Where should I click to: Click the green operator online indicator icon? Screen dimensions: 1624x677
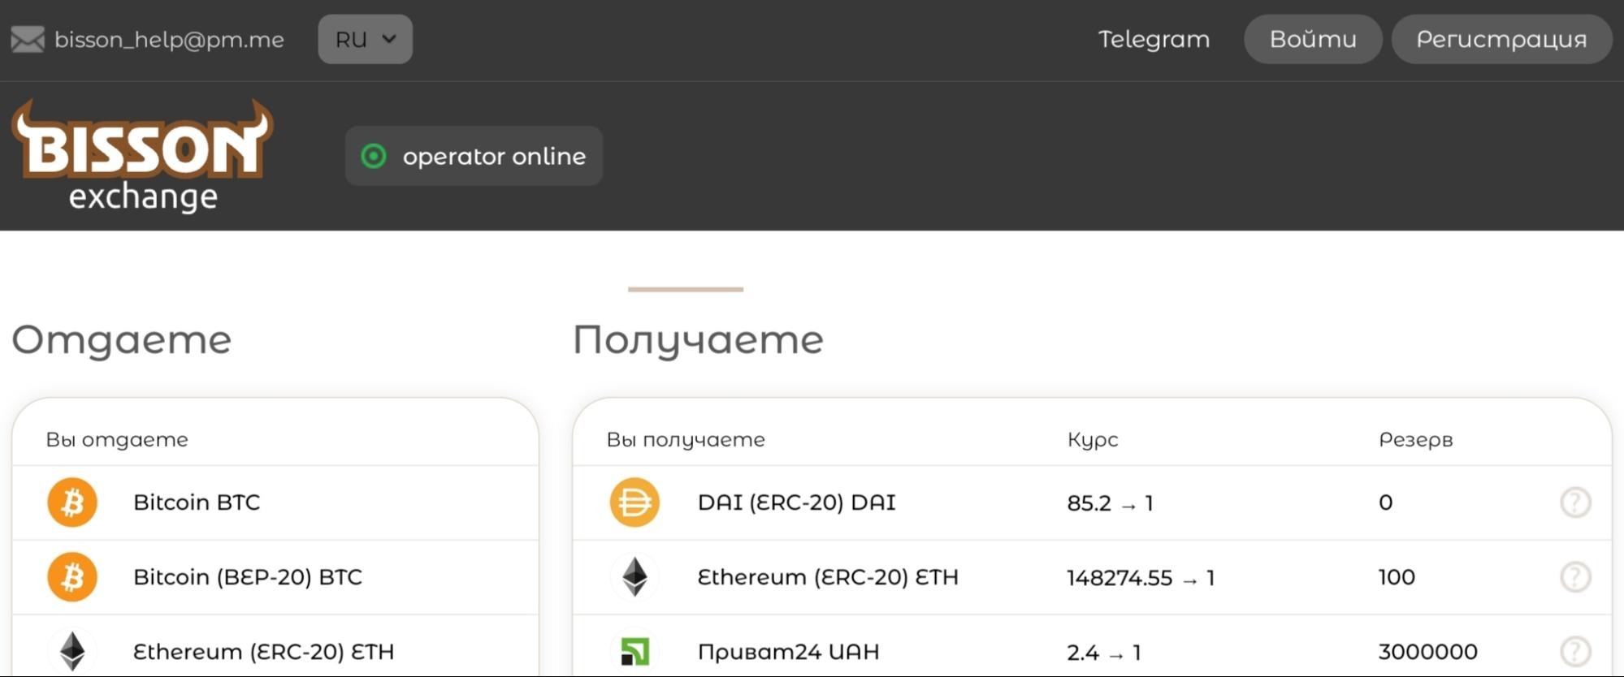pos(374,156)
